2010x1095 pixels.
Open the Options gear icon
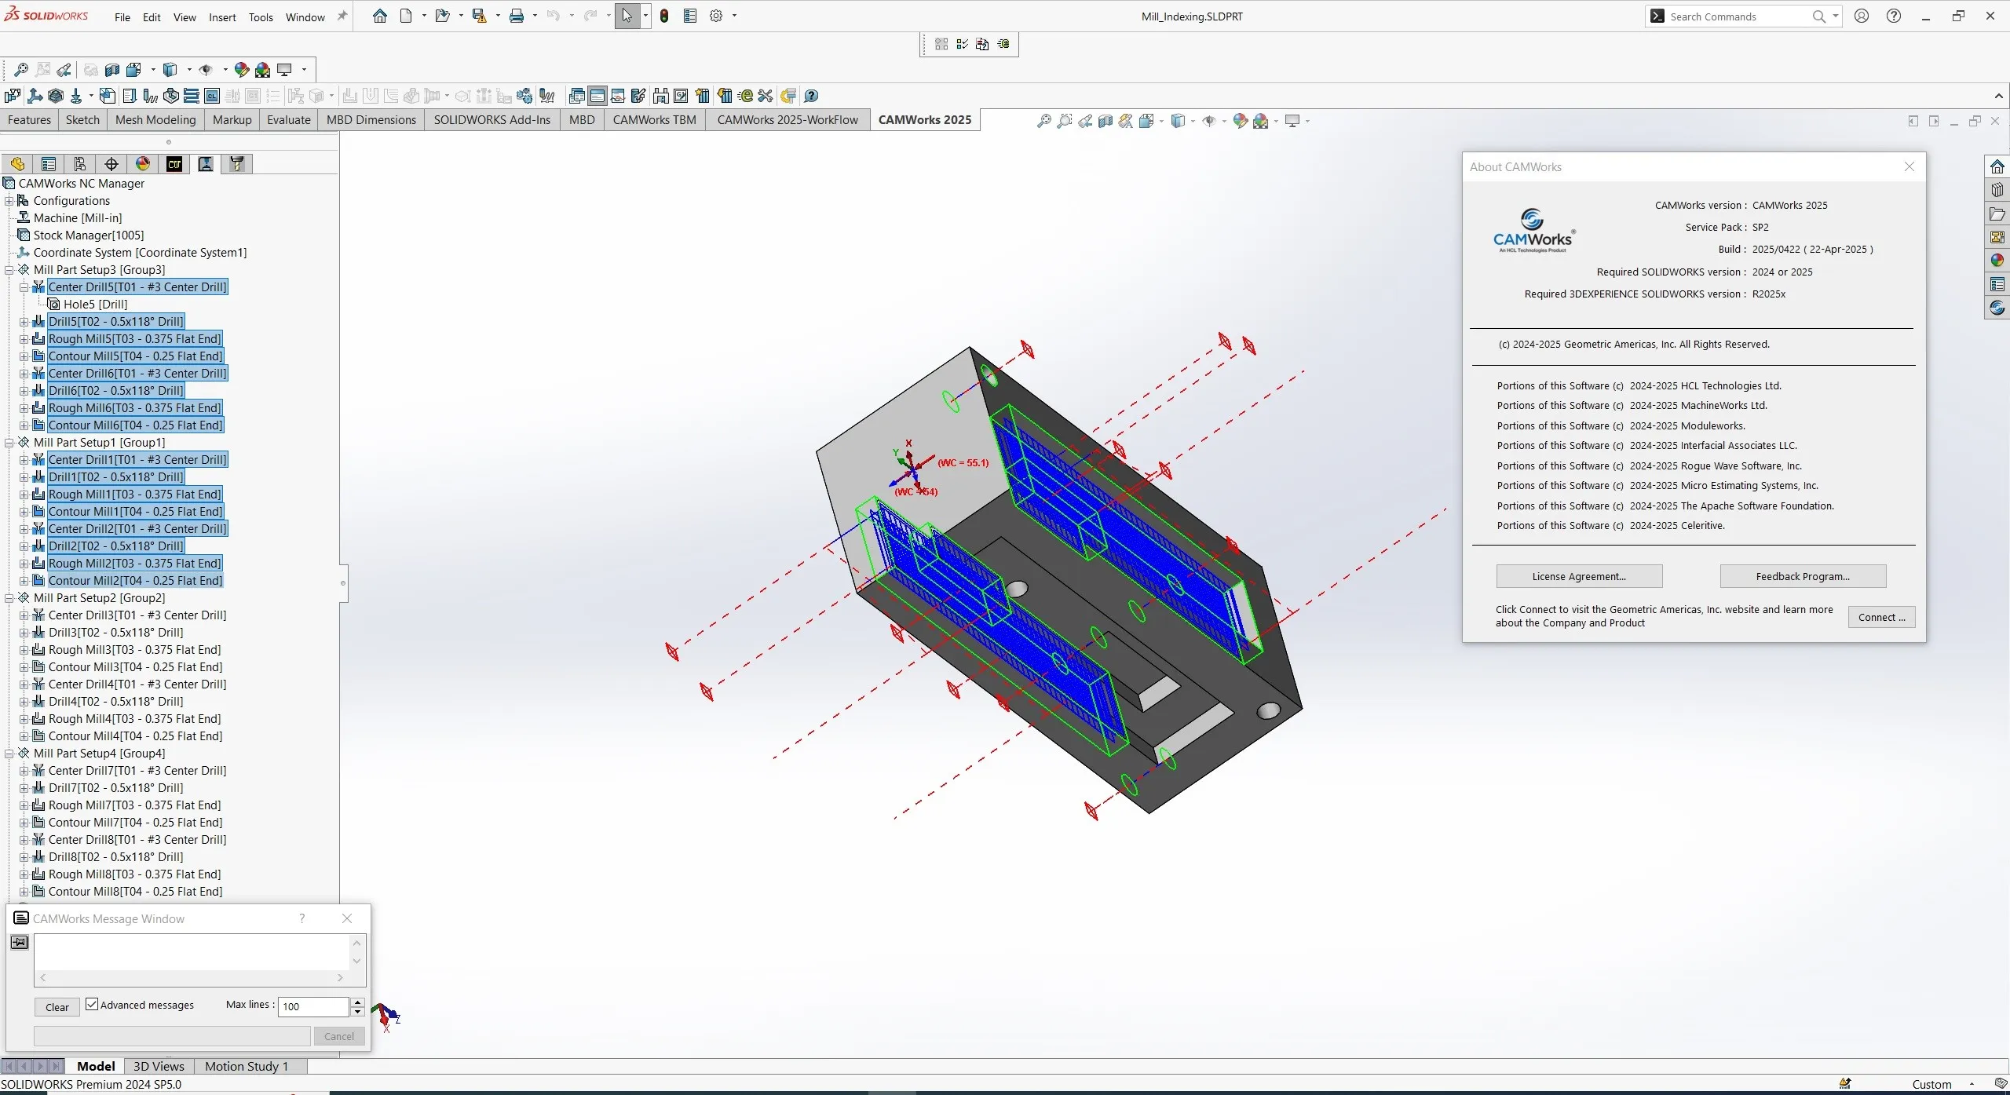tap(716, 16)
